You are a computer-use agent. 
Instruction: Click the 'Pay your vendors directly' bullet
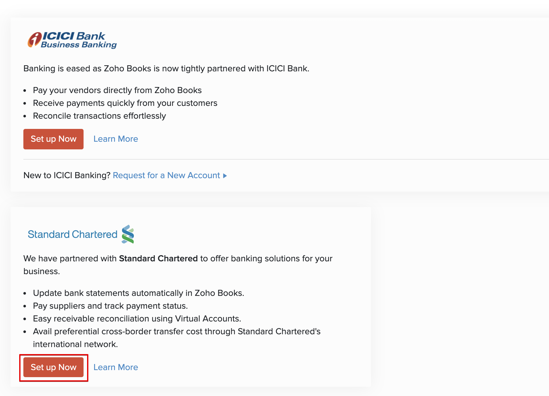click(x=117, y=90)
